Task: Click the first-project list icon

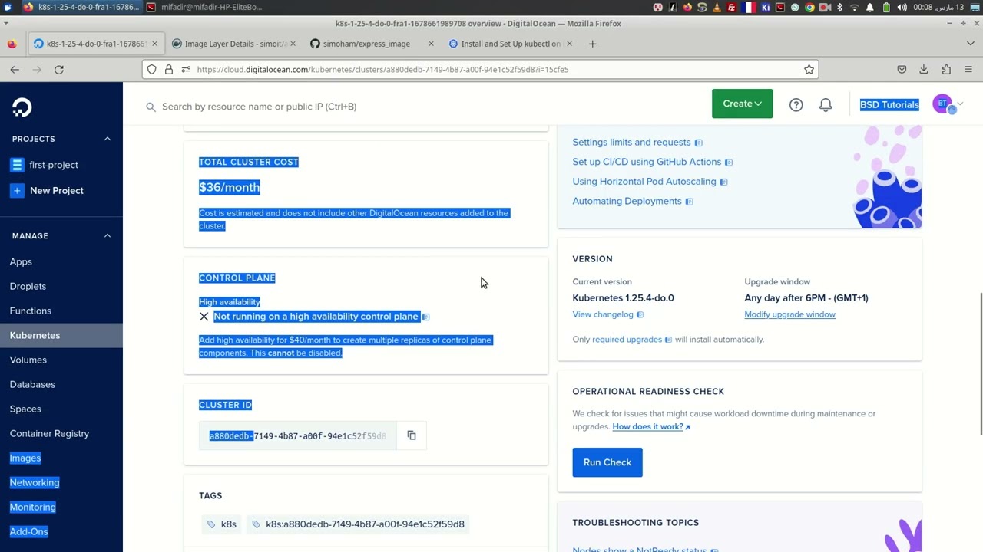Action: [17, 165]
